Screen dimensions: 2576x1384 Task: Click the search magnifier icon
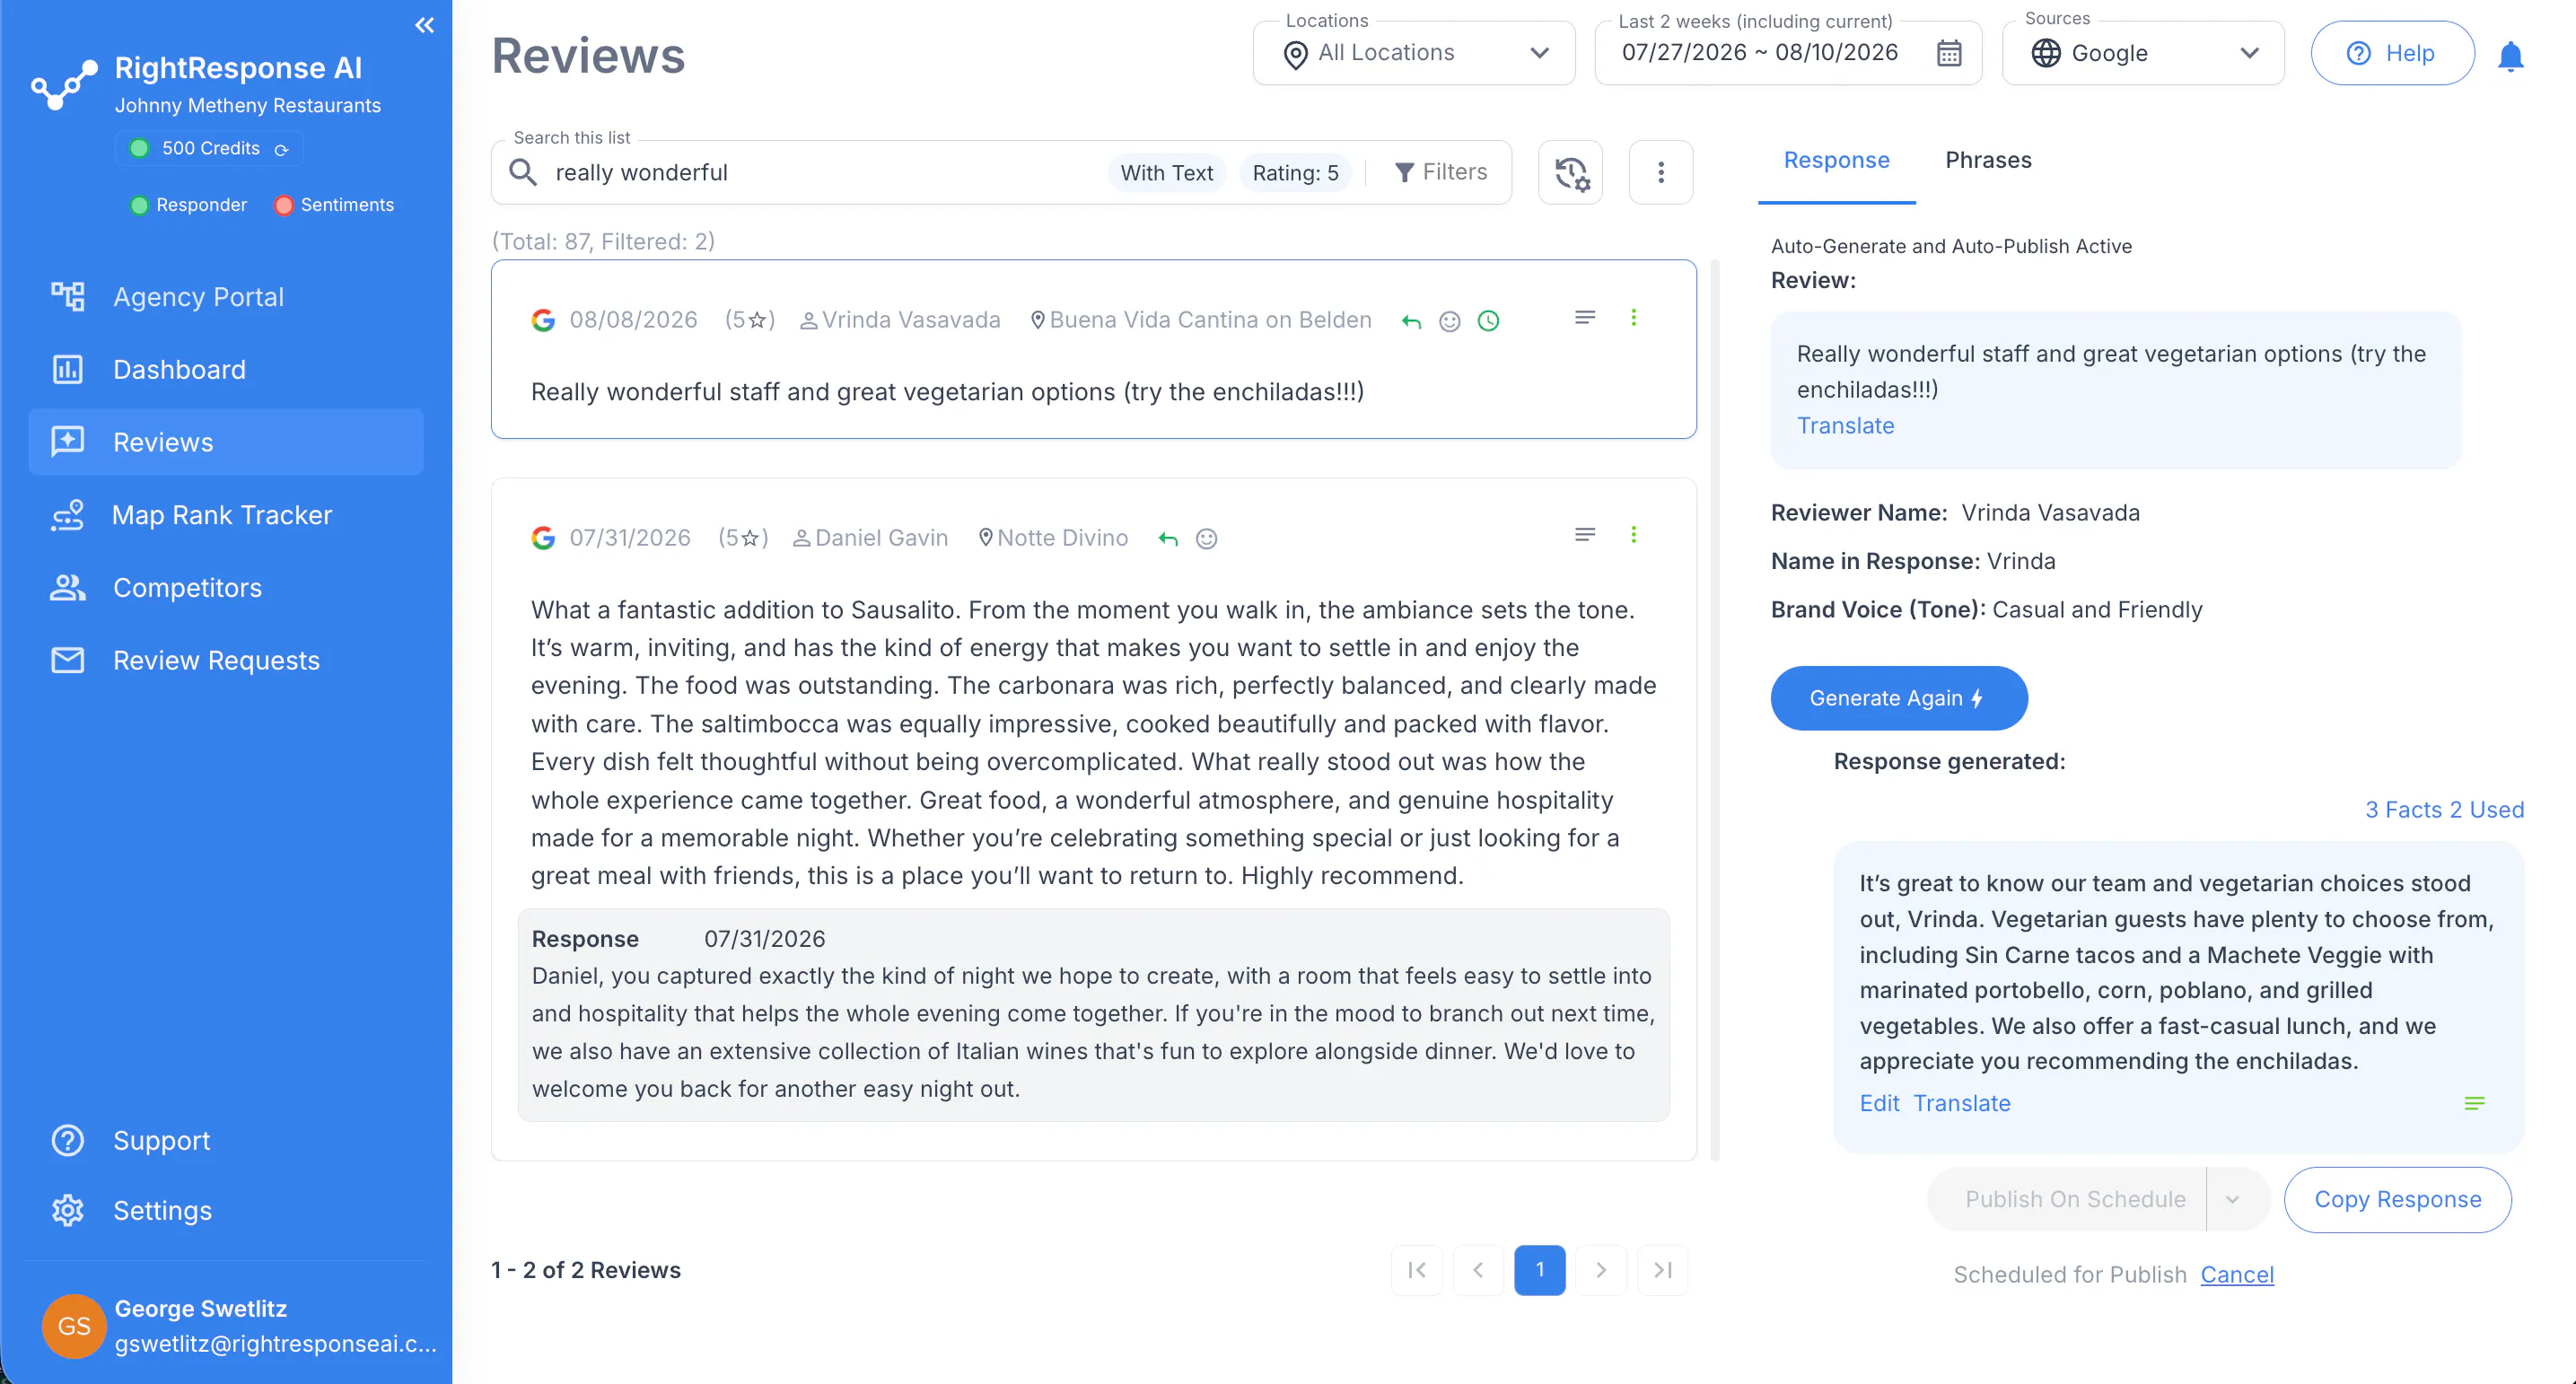(523, 173)
